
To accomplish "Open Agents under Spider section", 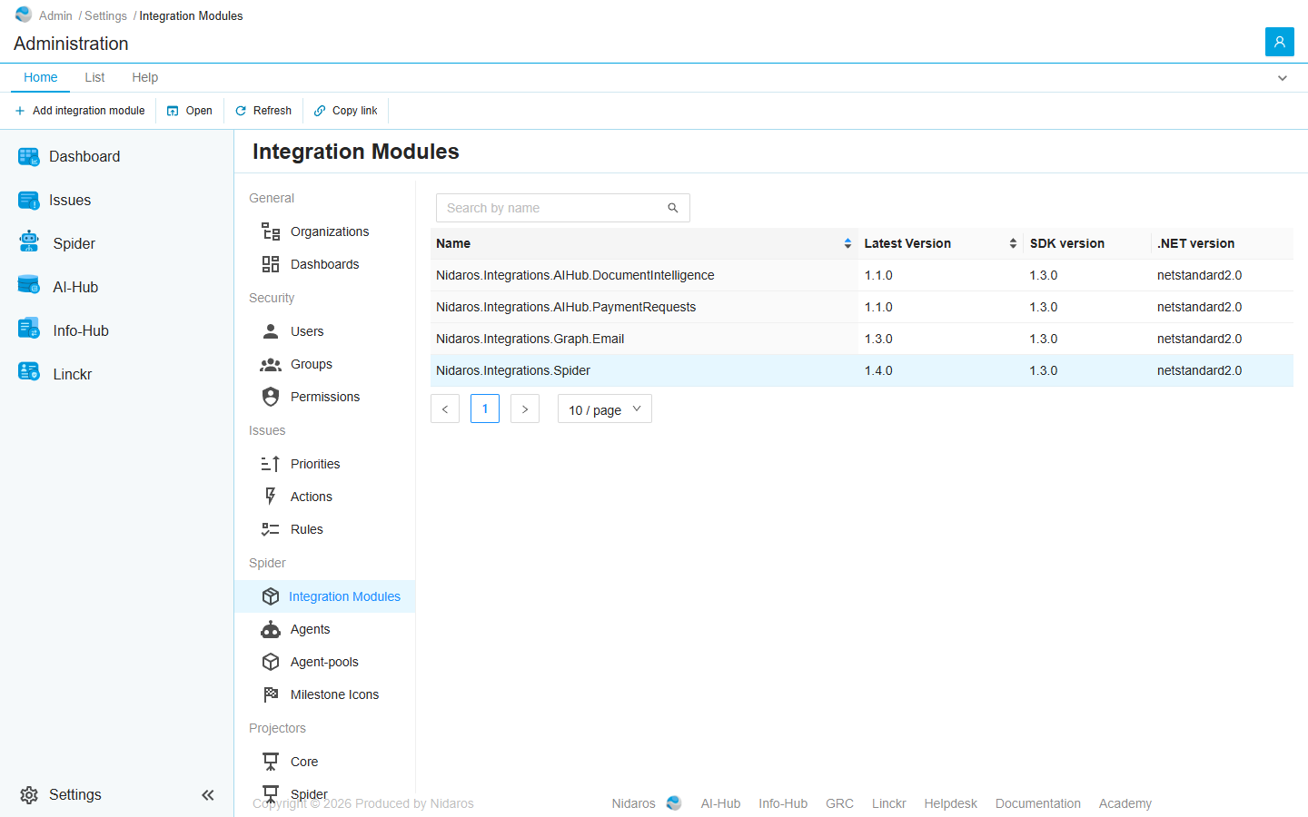I will [325, 629].
